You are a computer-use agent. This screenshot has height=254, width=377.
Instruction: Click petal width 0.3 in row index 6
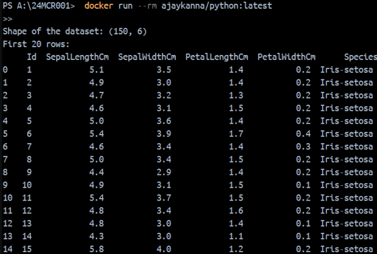coord(303,146)
